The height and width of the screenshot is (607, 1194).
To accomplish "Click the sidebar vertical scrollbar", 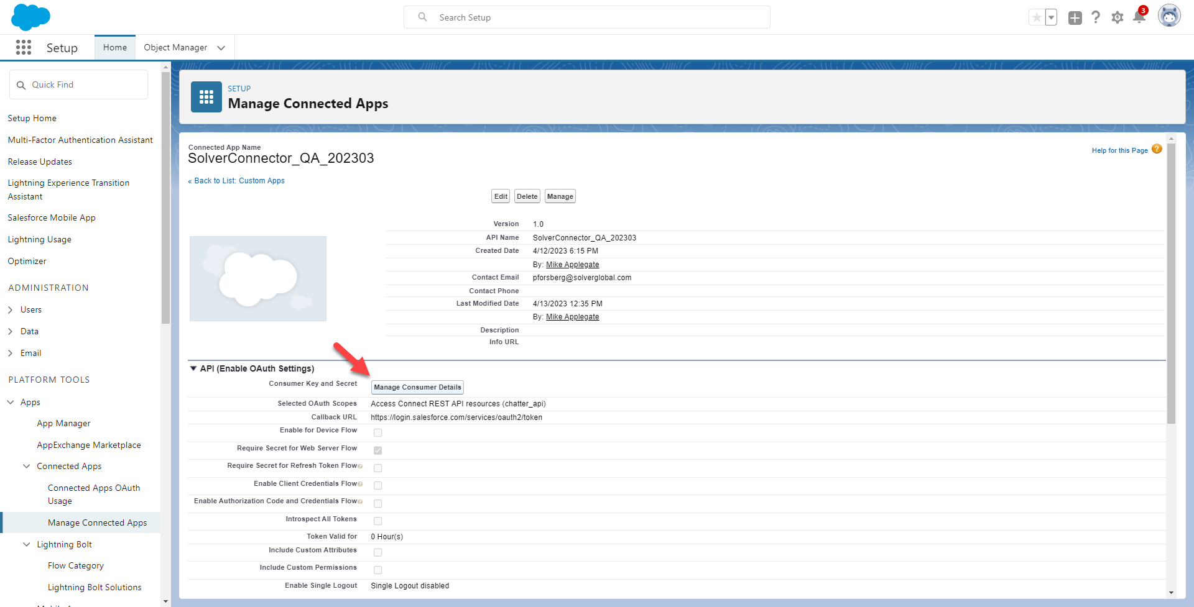I will [165, 199].
